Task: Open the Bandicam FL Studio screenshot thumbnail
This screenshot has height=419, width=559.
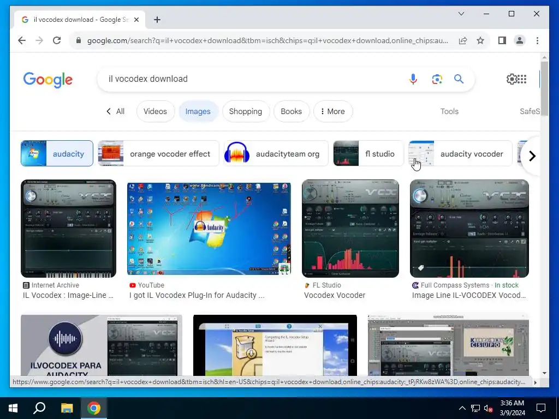Action: 449,345
